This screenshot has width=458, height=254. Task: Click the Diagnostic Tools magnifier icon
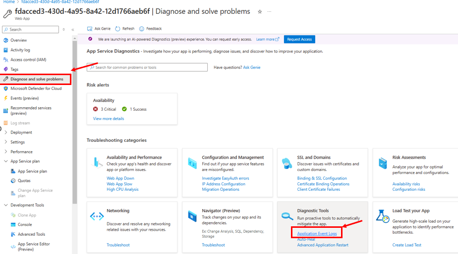click(287, 216)
